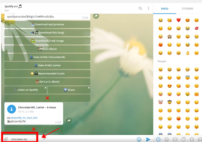Switch to the STICKERS tab
Image resolution: width=202 pixels, height=142 pixels.
[x=187, y=9]
